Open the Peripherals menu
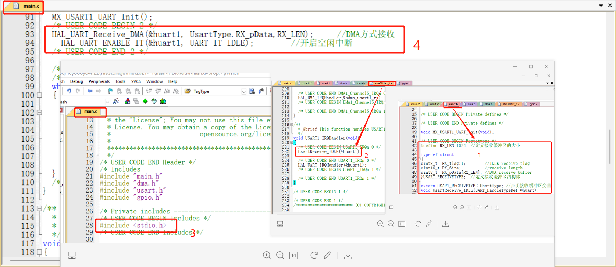Viewport: 616px width, 267px height. point(99,81)
